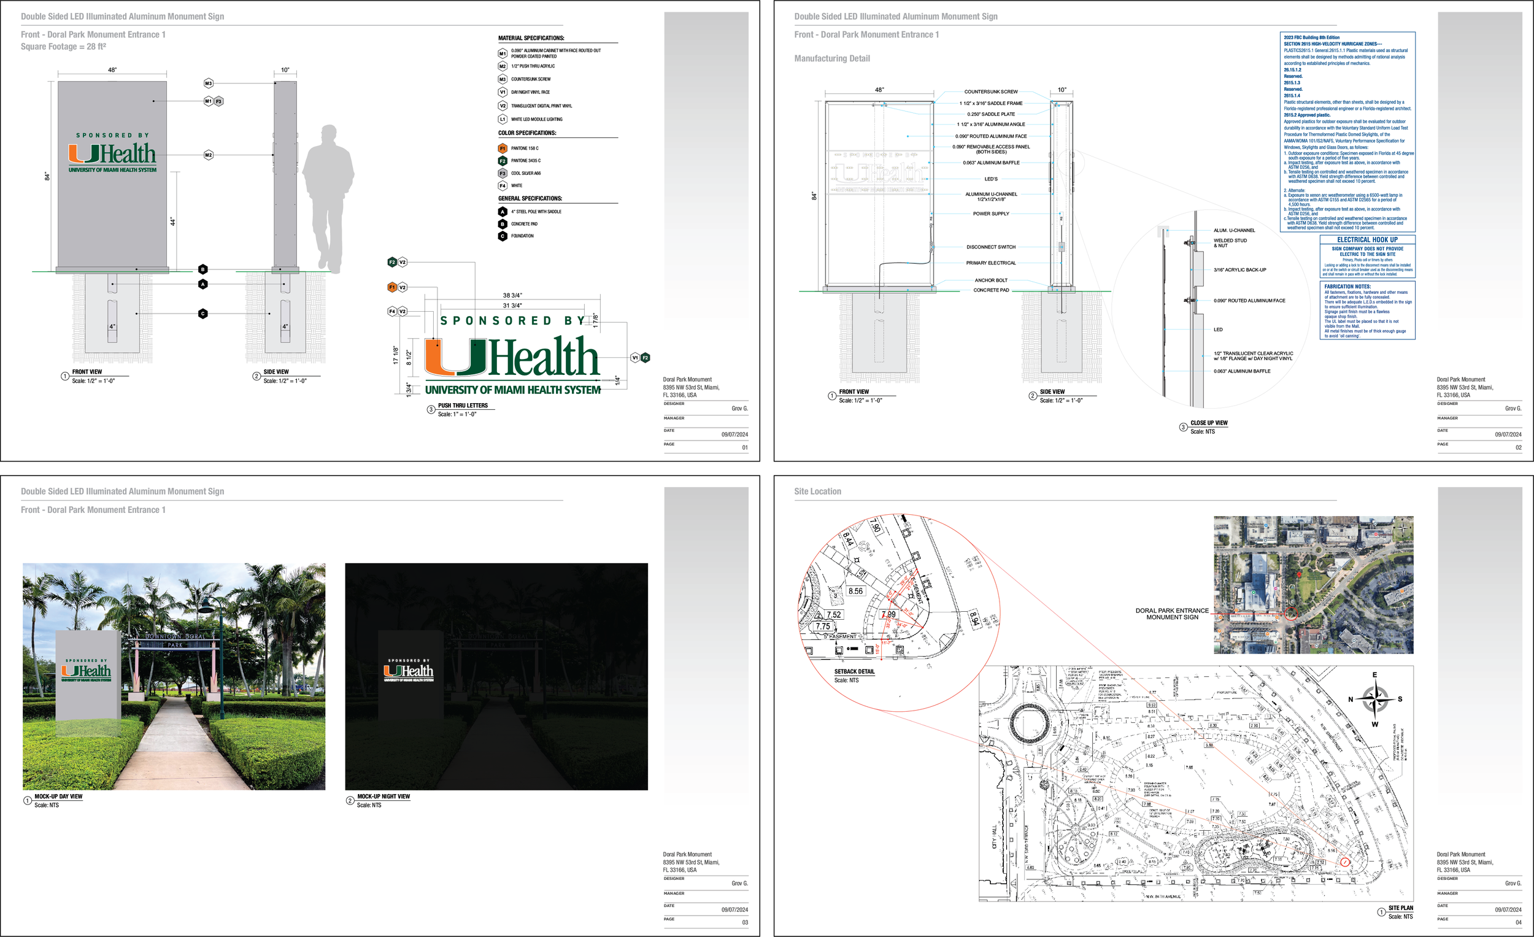Click the M2 hexagon beside push thru acrylic spec
Viewport: 1534px width, 937px height.
coord(503,66)
